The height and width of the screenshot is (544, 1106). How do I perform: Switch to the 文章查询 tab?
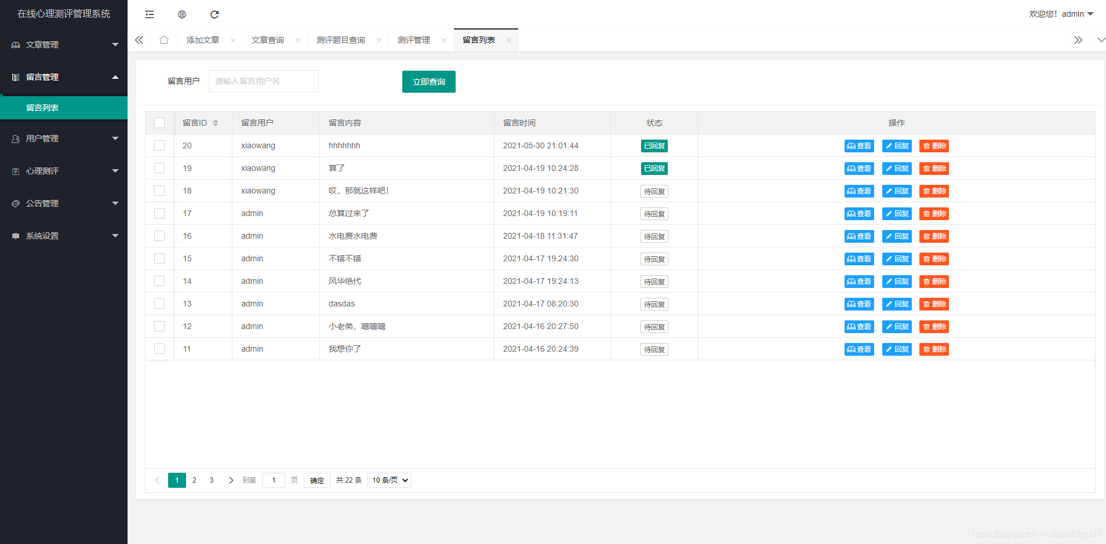tap(268, 40)
